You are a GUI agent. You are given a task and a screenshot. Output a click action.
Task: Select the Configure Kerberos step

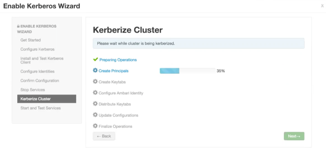click(38, 49)
